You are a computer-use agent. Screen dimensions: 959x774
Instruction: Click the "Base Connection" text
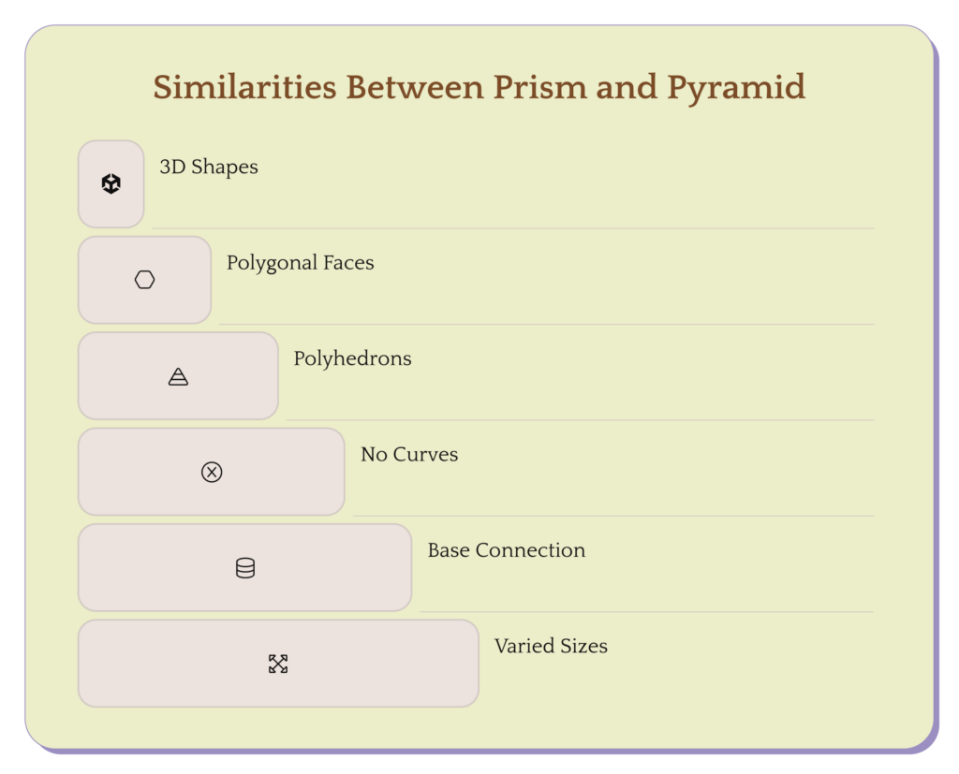506,550
